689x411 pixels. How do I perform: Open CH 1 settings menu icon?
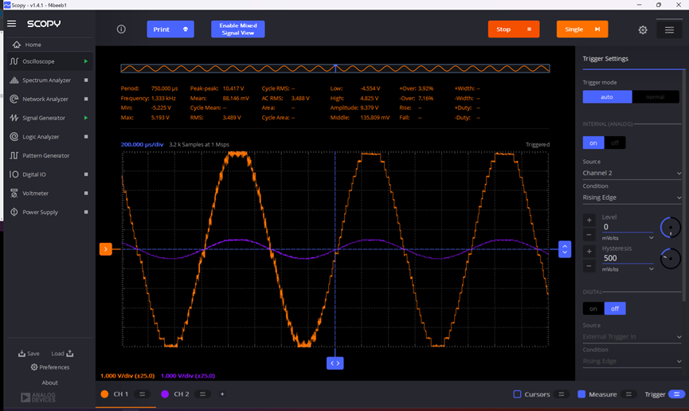(x=142, y=394)
